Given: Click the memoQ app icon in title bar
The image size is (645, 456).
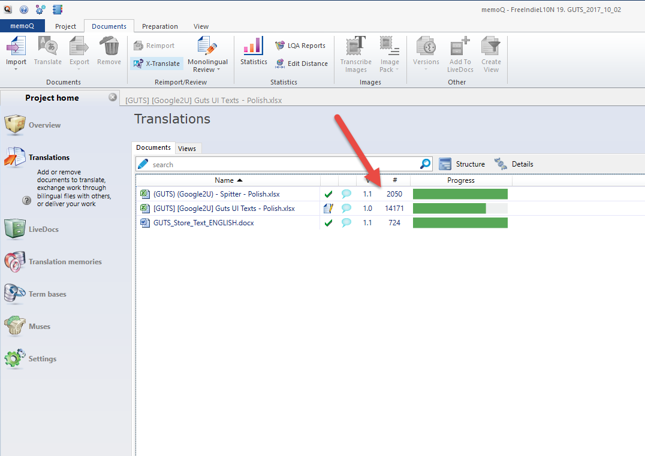Looking at the screenshot, I should point(7,9).
